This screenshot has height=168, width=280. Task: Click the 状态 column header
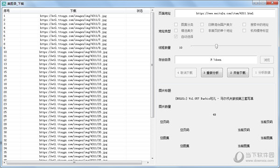(x=138, y=11)
